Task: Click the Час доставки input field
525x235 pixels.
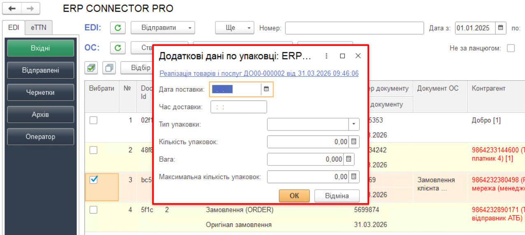Action: pyautogui.click(x=238, y=107)
